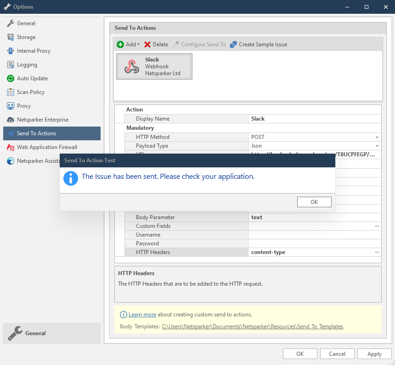
Task: Open the Body Templates folder path link
Action: [x=252, y=326]
